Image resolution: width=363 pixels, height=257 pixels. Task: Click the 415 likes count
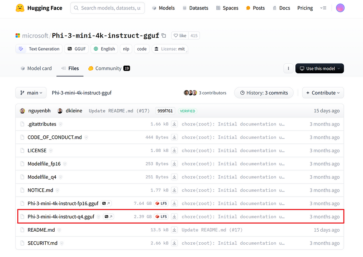194,36
